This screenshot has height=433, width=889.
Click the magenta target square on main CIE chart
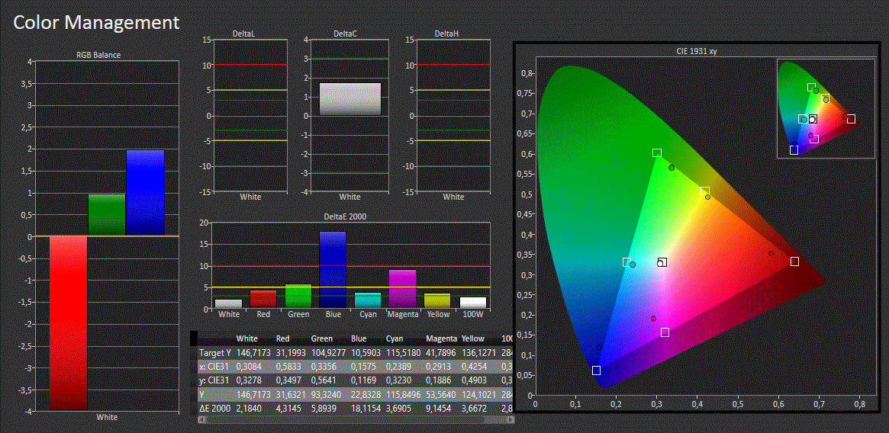[665, 332]
